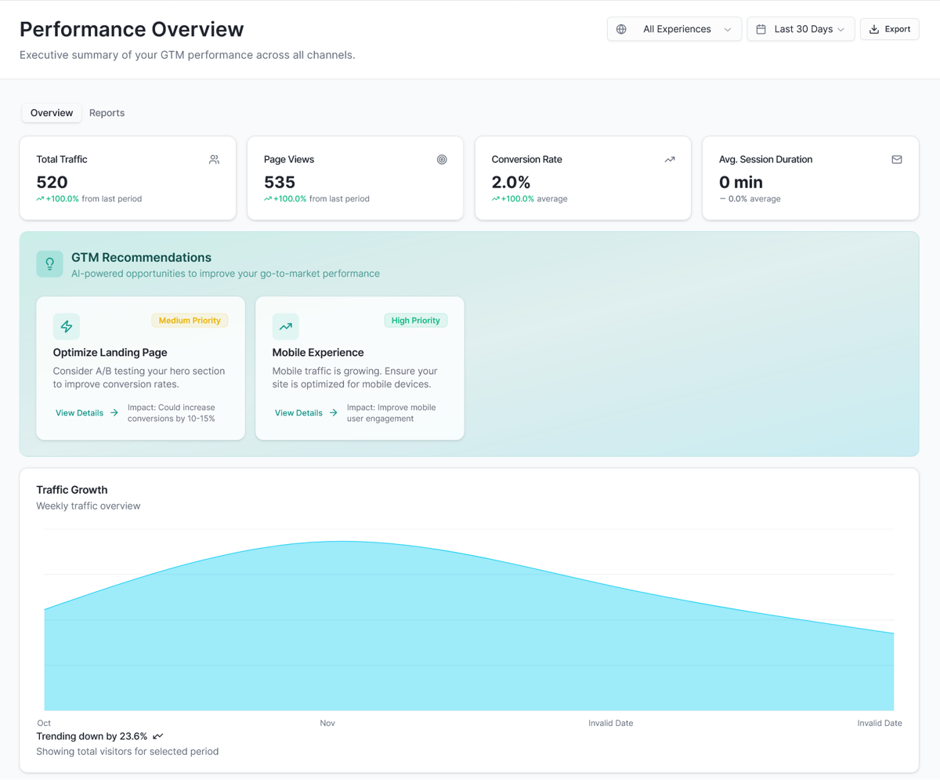
Task: Select the Overview tab
Action: point(52,113)
